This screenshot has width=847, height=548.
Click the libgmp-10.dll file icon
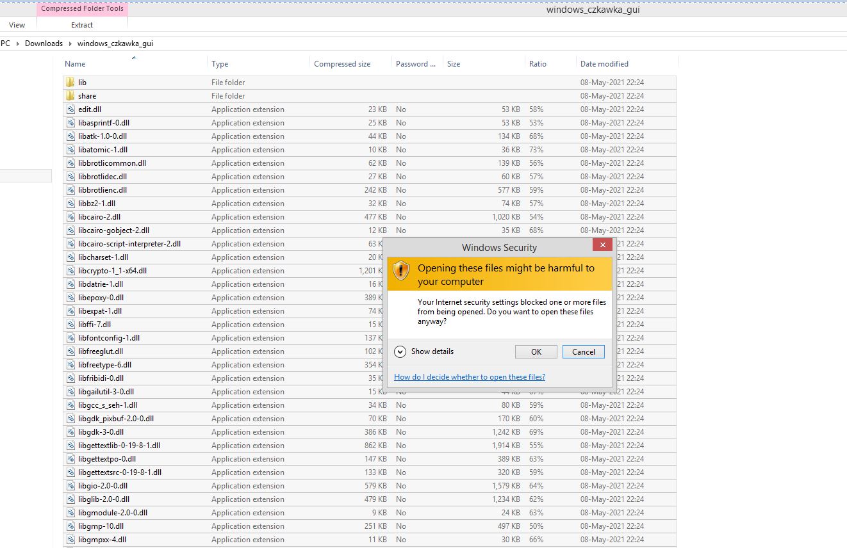tap(70, 526)
